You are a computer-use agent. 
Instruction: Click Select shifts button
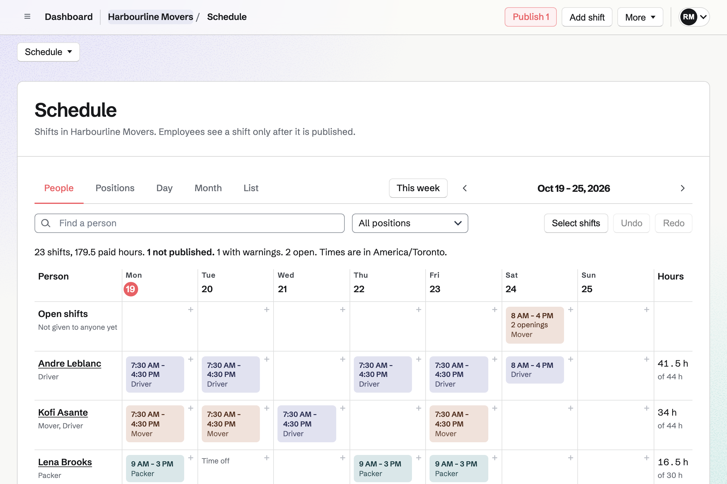point(576,223)
